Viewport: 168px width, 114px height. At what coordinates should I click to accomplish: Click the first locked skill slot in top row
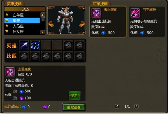point(68,45)
